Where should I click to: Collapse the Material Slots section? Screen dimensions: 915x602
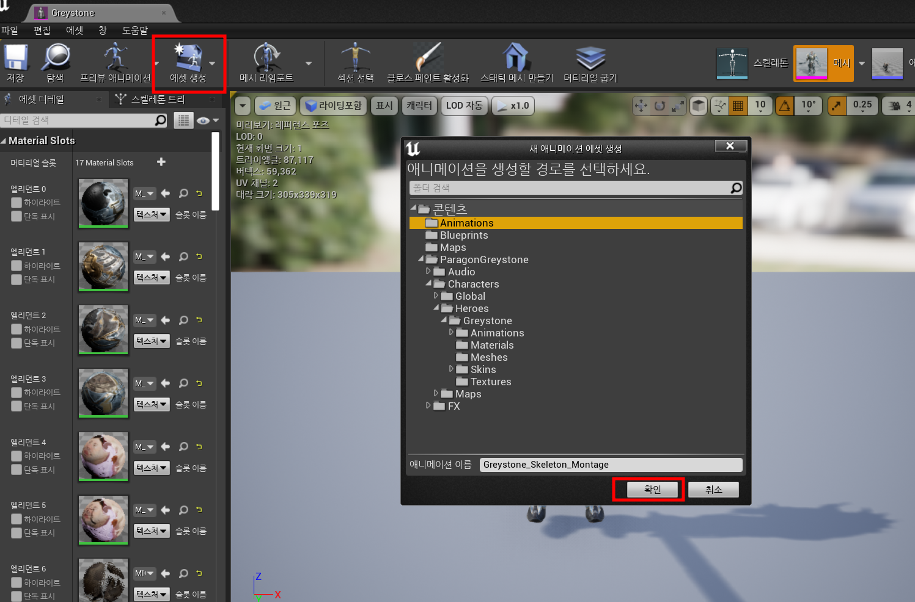click(4, 141)
